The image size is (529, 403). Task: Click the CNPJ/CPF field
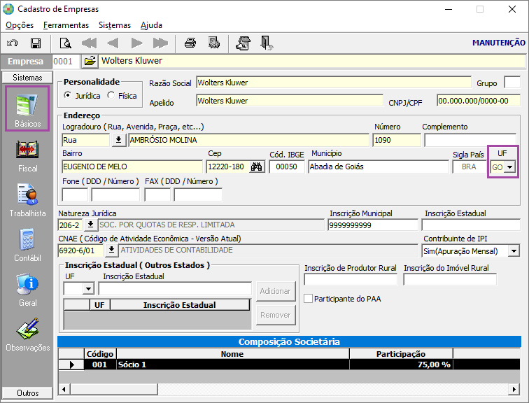479,101
